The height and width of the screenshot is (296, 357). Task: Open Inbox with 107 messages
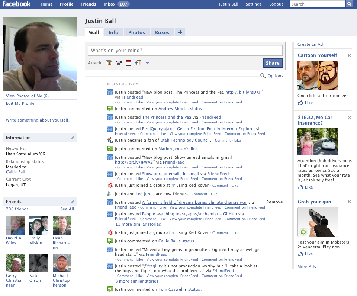(x=116, y=4)
